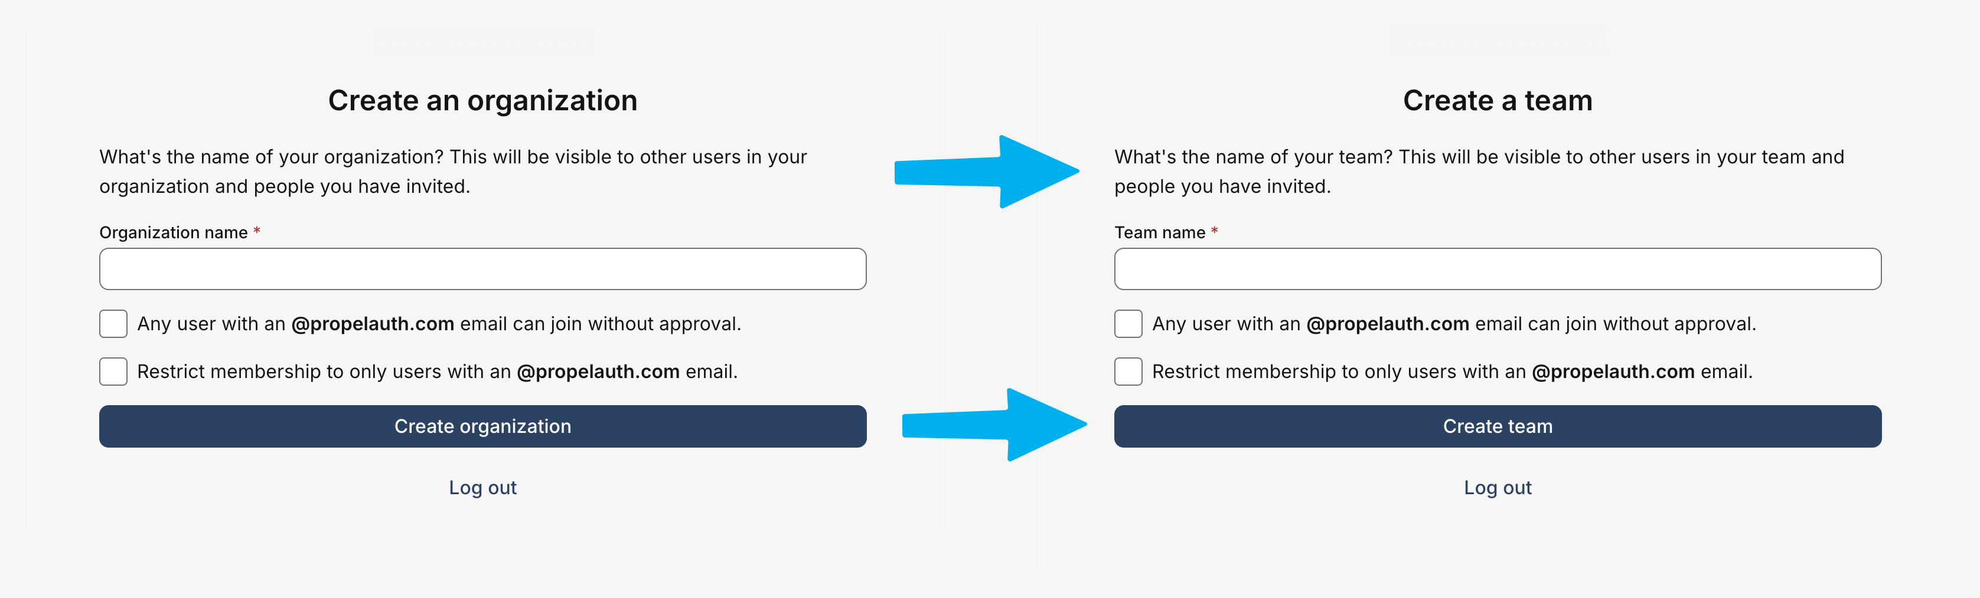Click the "Organization name" field label

click(x=173, y=232)
